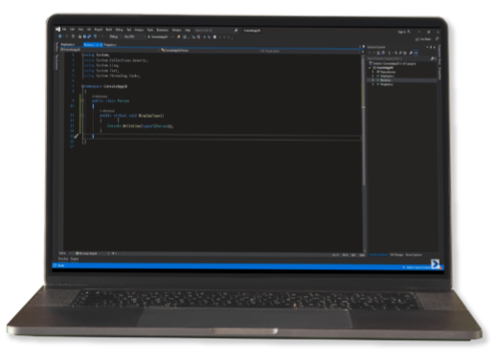Click the Navigate Backward toolbar icon
Image resolution: width=498 pixels, height=362 pixels.
[x=60, y=36]
